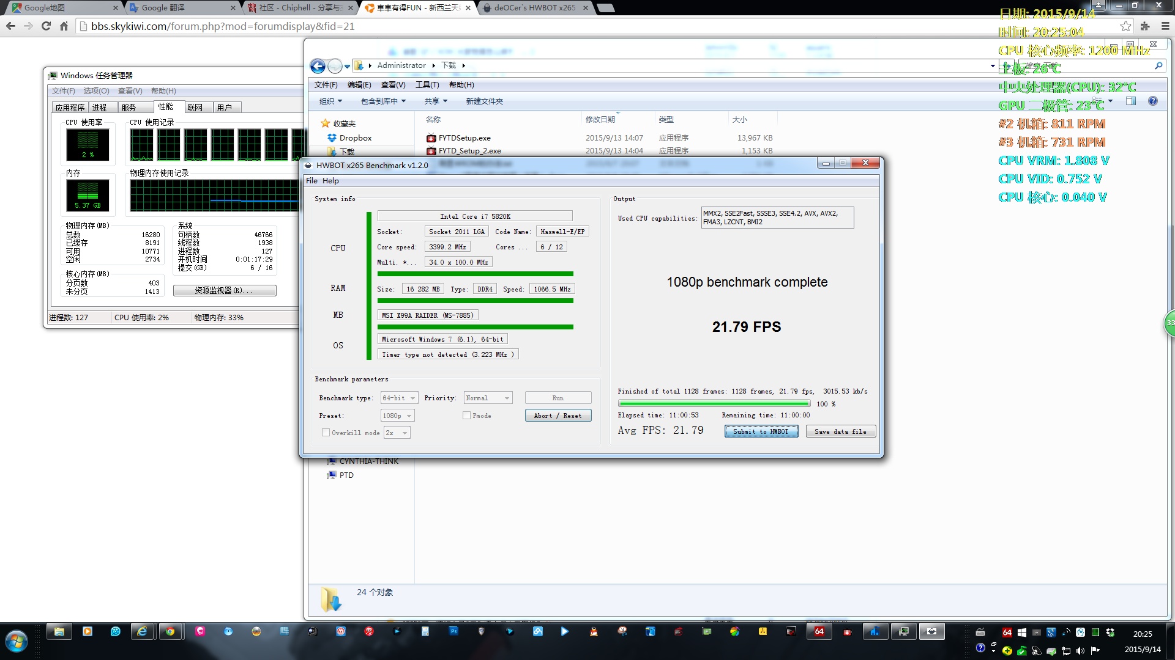
Task: Open 资源监视器 from Task Manager
Action: [x=225, y=290]
